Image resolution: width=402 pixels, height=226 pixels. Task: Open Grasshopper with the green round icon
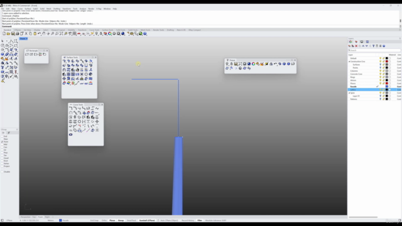(141, 33)
